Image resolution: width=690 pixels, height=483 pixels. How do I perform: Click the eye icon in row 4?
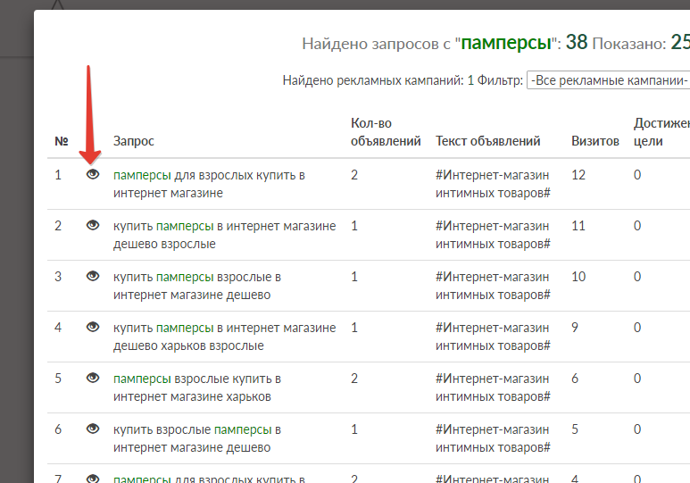point(93,327)
